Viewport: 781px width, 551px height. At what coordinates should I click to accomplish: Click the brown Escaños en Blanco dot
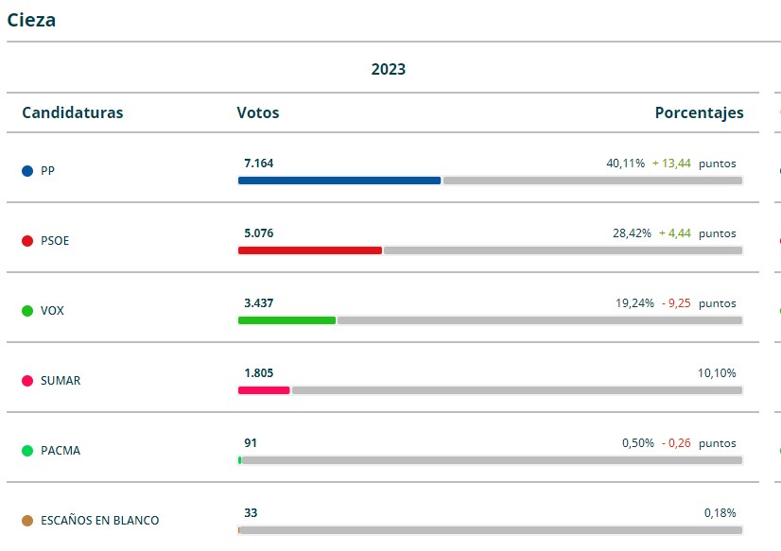(27, 521)
